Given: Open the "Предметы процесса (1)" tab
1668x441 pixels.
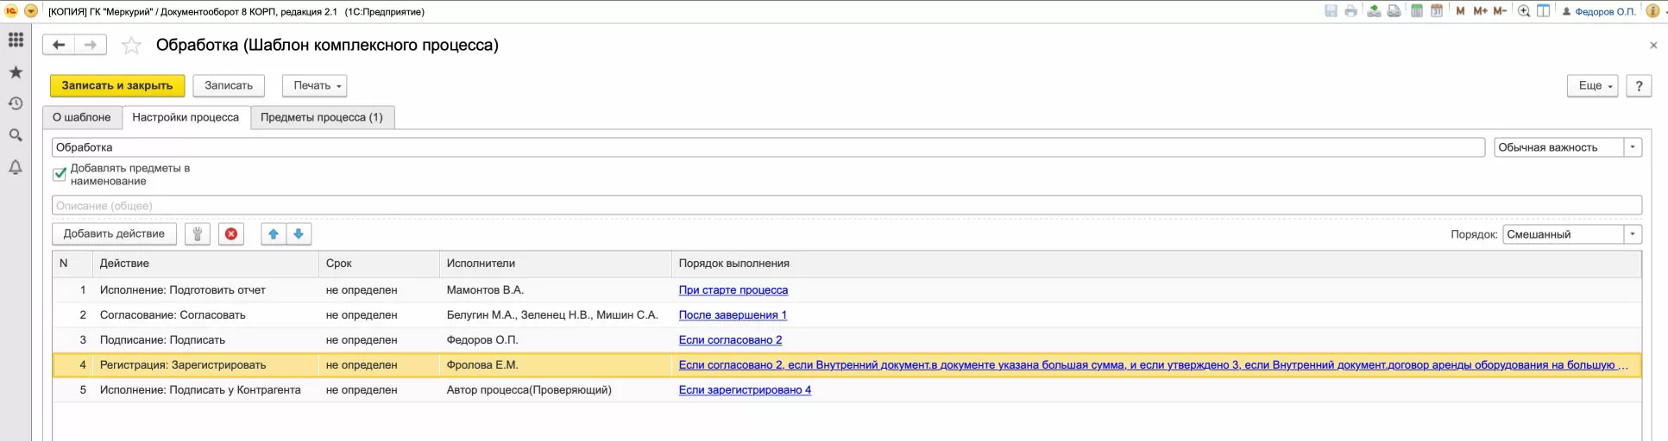Looking at the screenshot, I should pos(322,117).
